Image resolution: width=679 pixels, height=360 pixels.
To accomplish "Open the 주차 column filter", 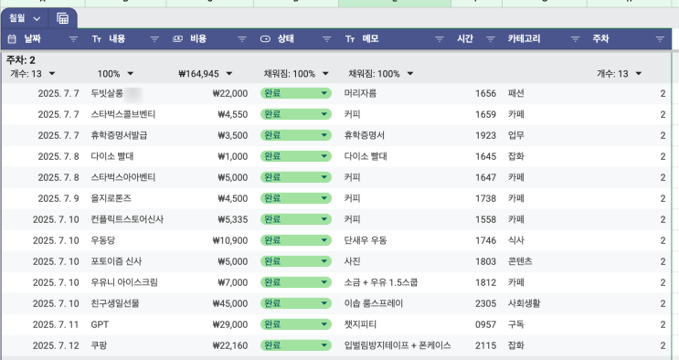I will tap(660, 39).
